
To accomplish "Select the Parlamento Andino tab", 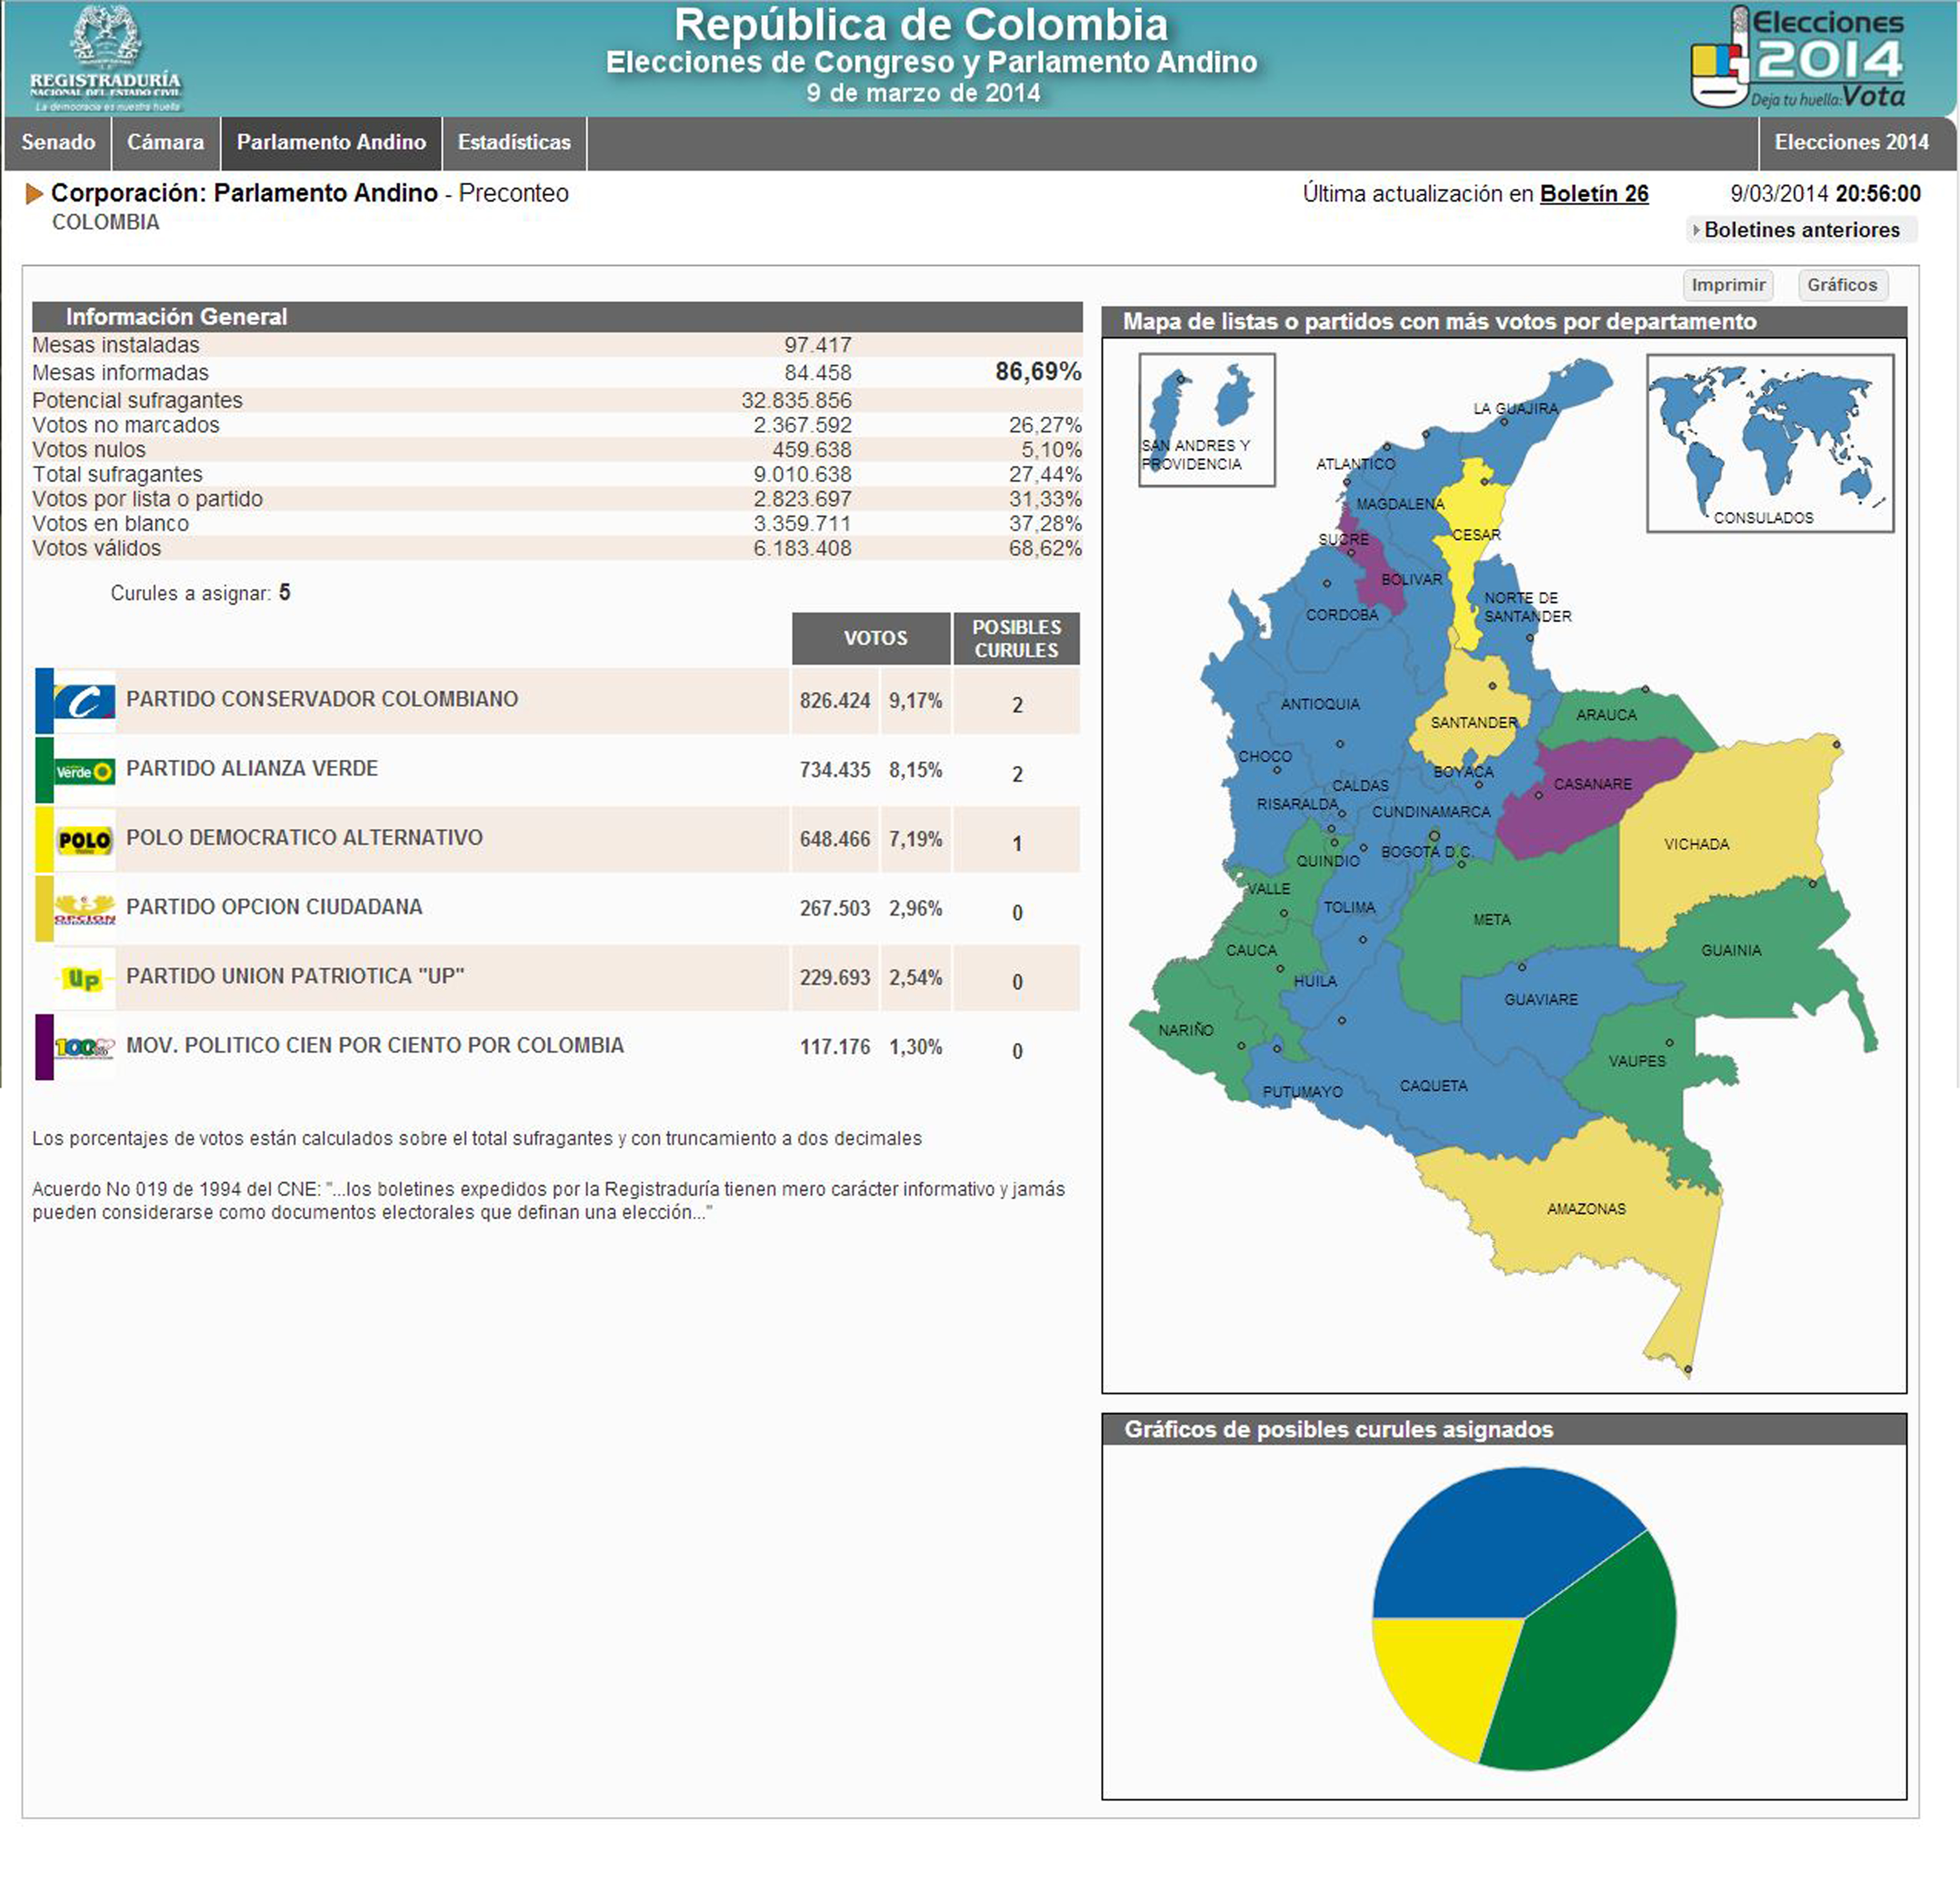I will 331,142.
